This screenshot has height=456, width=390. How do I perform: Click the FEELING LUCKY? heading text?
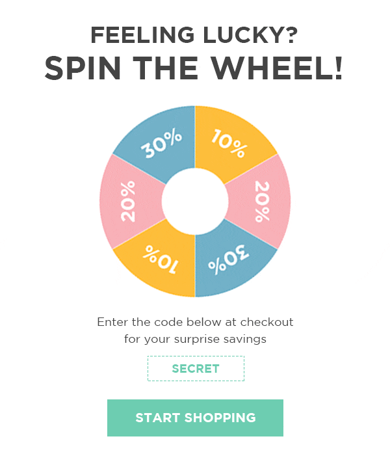point(194,35)
